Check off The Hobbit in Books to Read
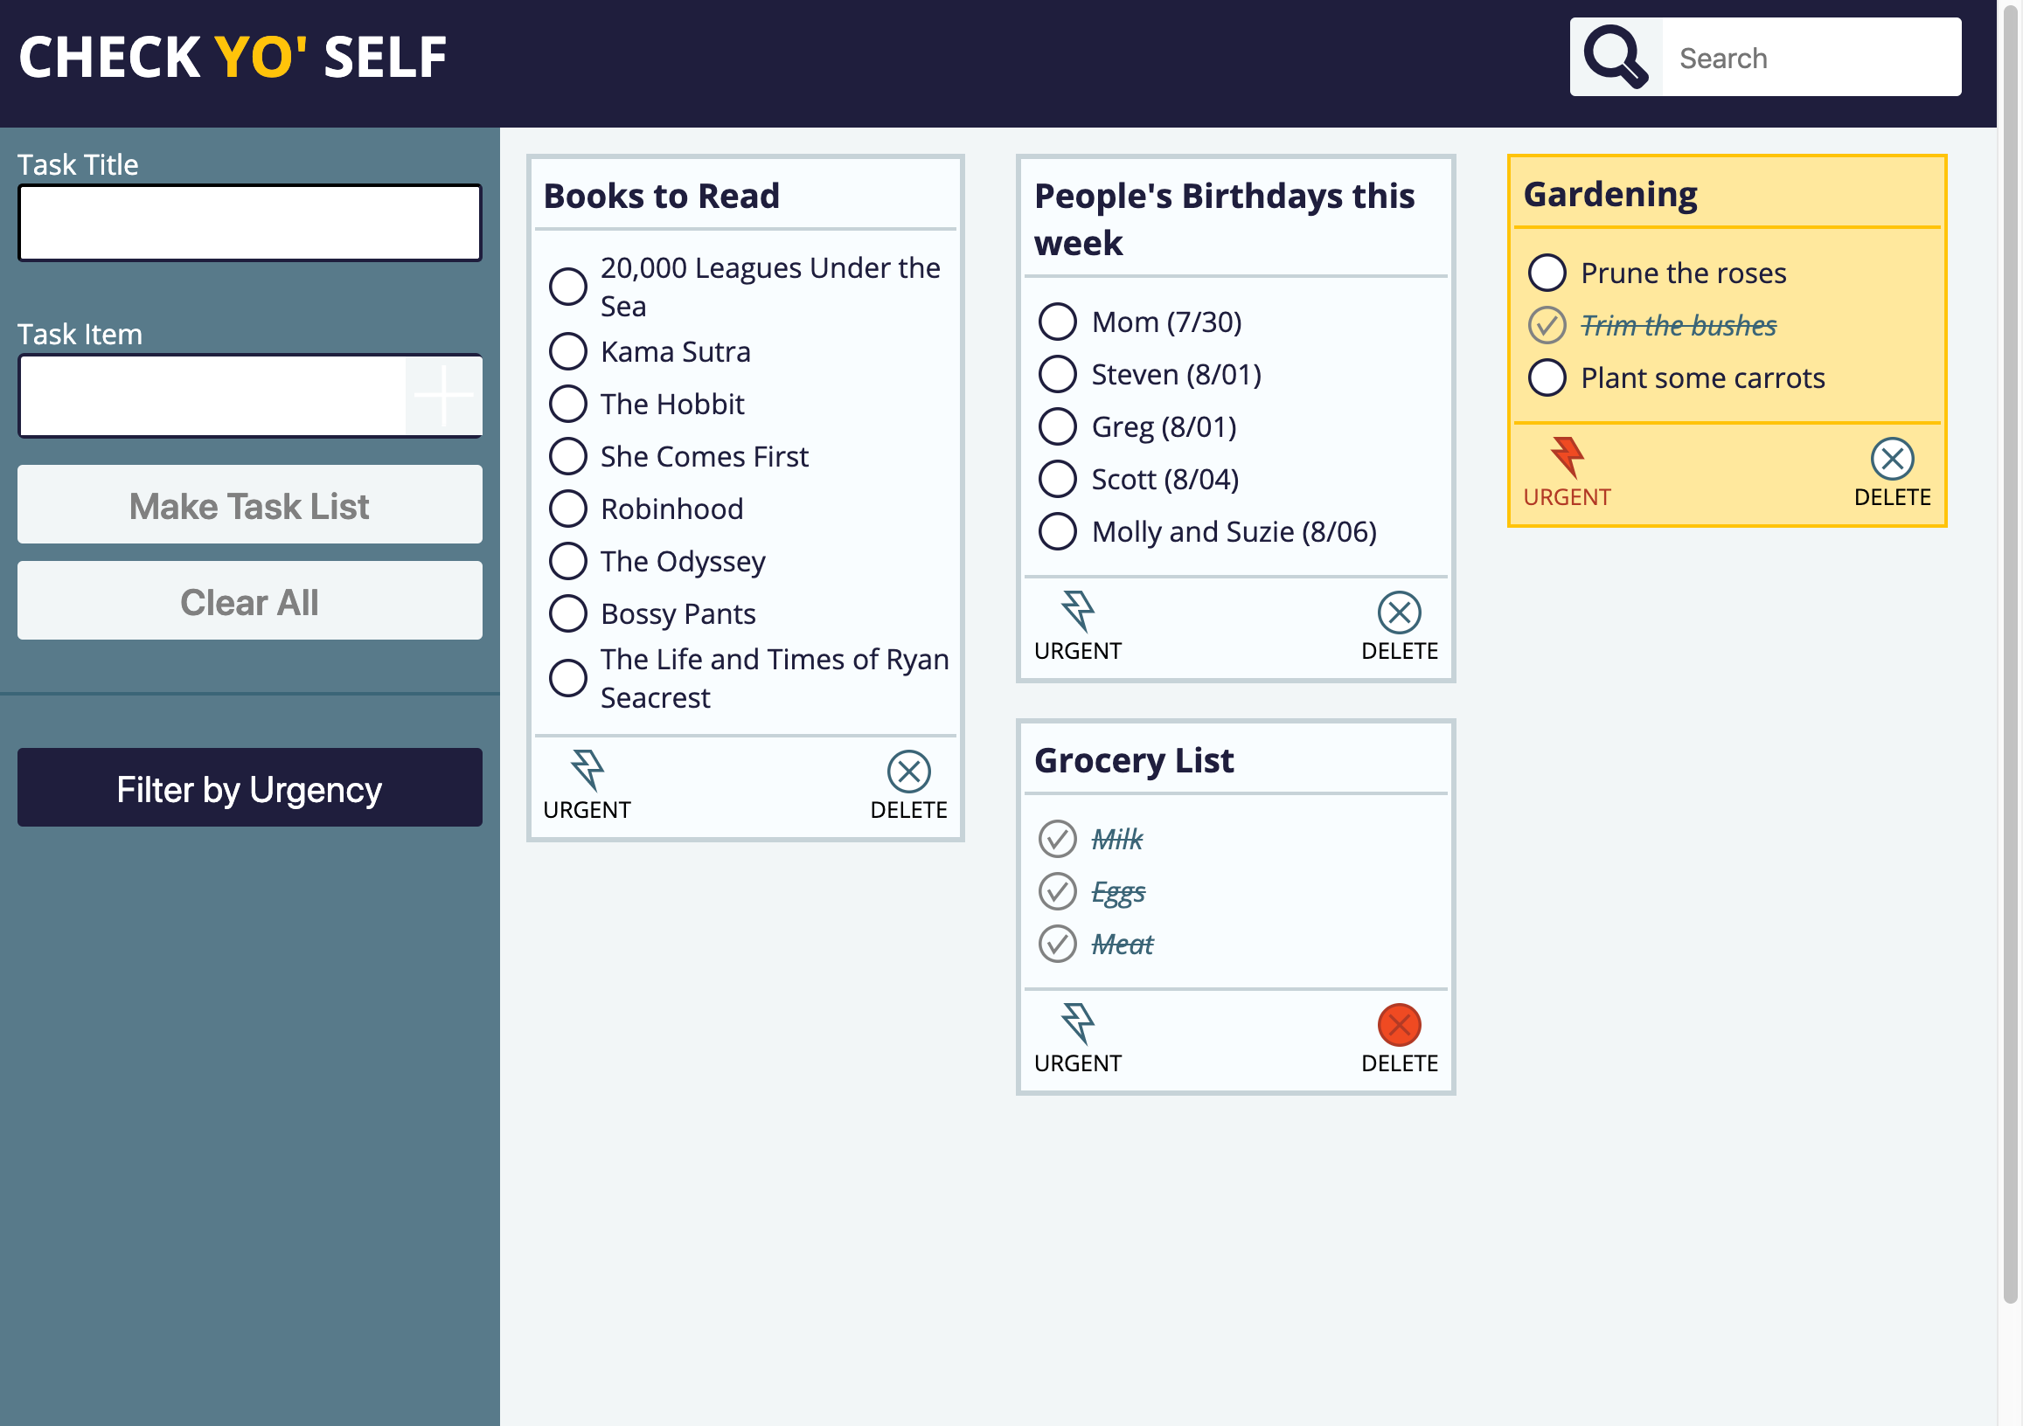The width and height of the screenshot is (2023, 1426). pos(568,405)
